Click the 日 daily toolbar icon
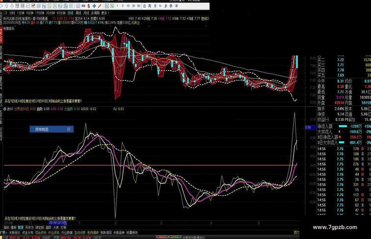This screenshot has width=371, height=239. (x=144, y=6)
